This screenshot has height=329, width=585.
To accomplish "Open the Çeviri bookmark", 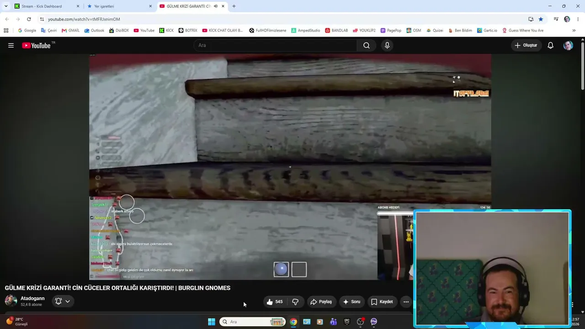I will pos(49,31).
